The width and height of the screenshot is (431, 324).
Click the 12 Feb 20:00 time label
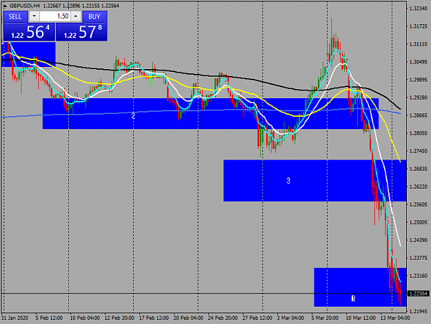(119, 318)
